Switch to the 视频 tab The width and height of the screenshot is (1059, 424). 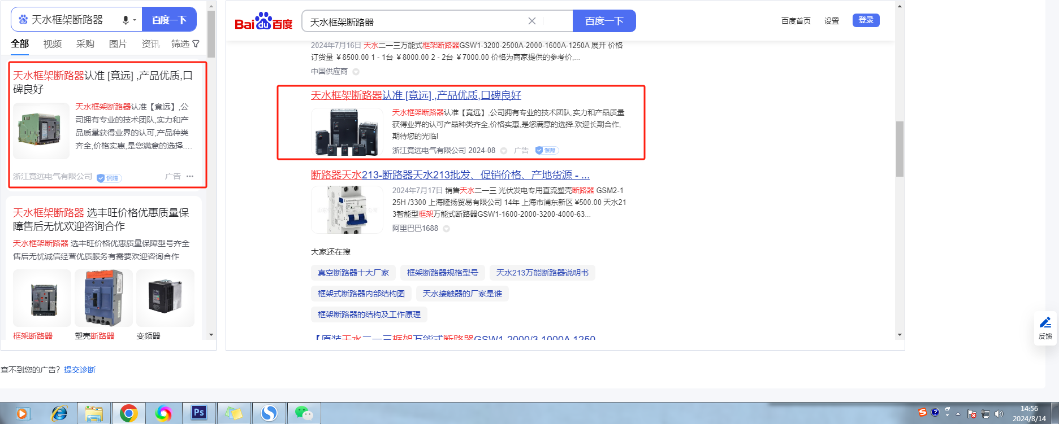(53, 43)
